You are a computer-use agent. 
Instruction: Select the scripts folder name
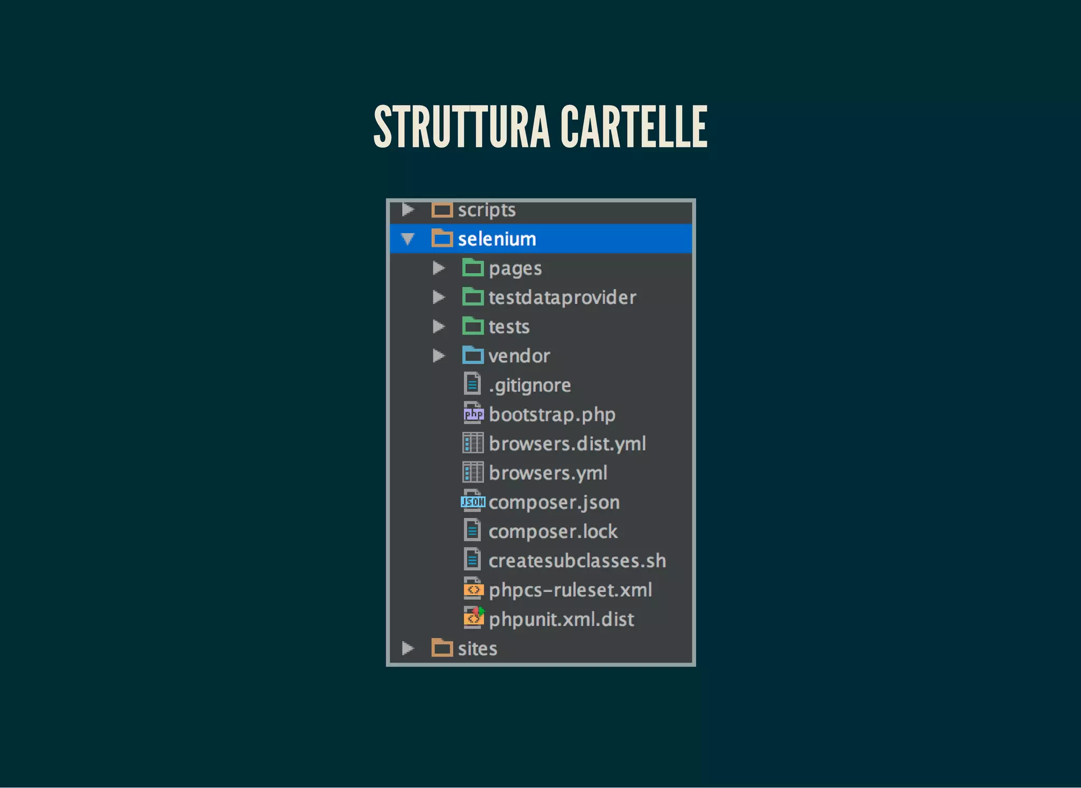pos(487,210)
